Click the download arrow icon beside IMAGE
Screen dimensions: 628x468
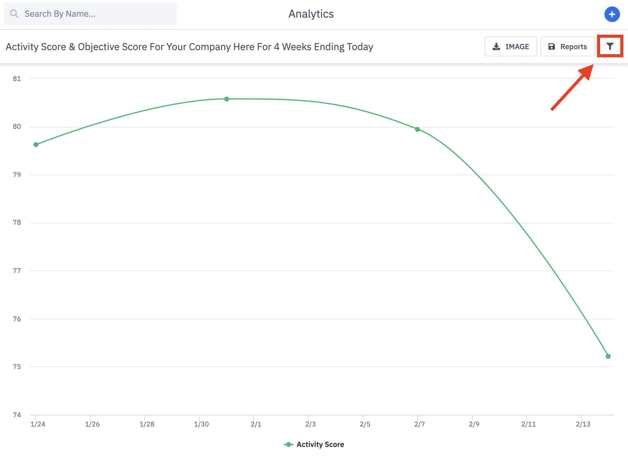pos(496,47)
